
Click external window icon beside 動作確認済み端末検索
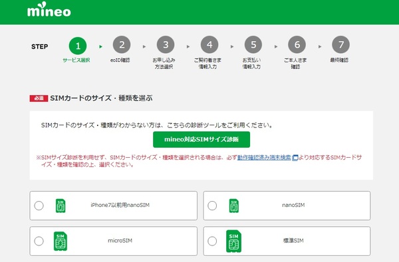[295, 158]
